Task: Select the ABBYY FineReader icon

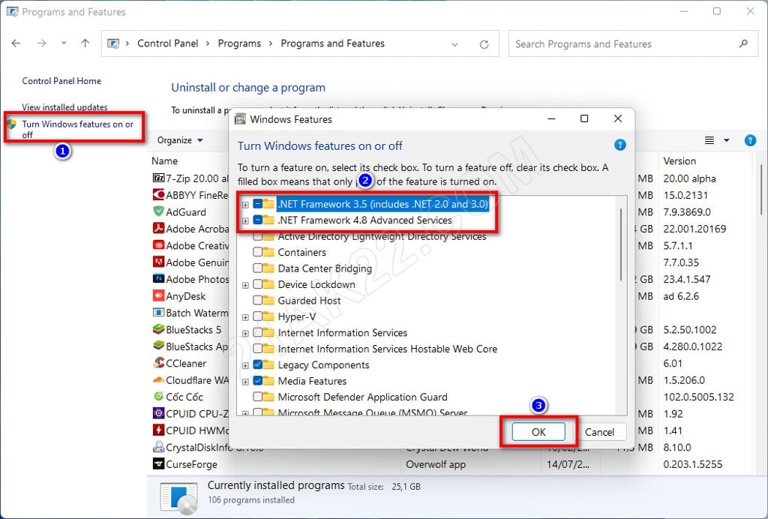Action: coord(158,194)
